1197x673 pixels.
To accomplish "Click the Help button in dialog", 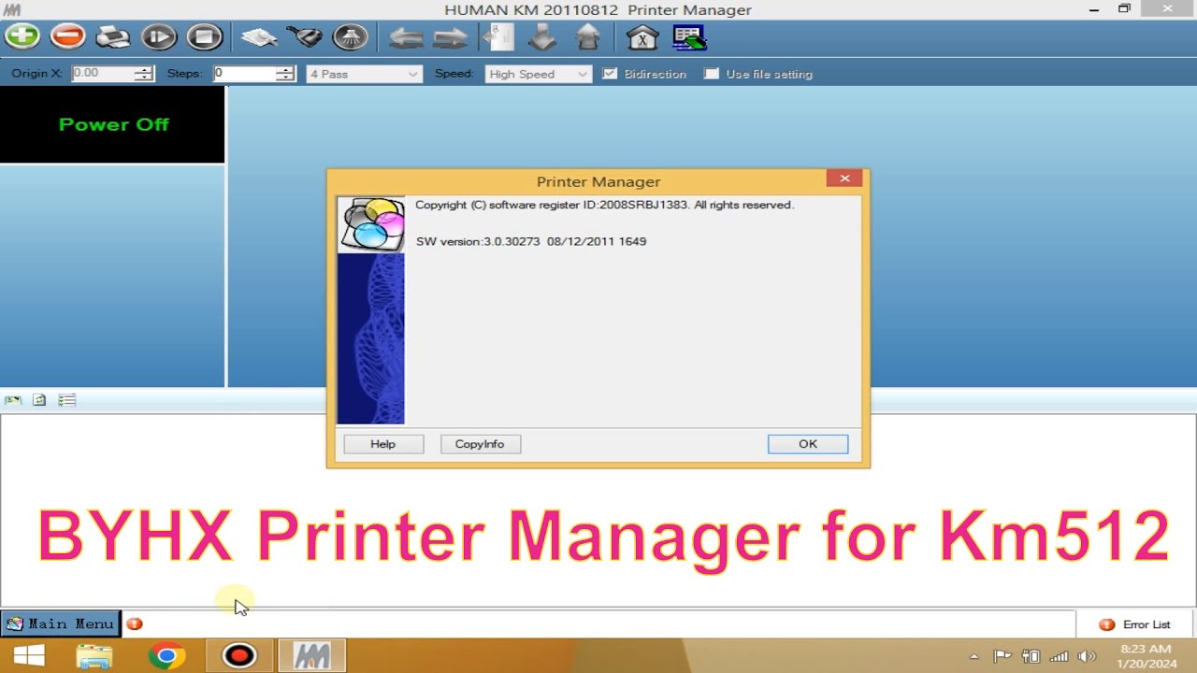I will [x=383, y=444].
